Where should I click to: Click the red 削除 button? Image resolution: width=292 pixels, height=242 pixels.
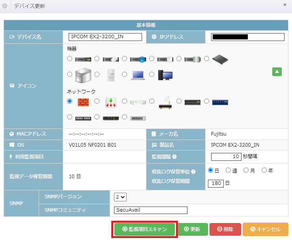225,229
